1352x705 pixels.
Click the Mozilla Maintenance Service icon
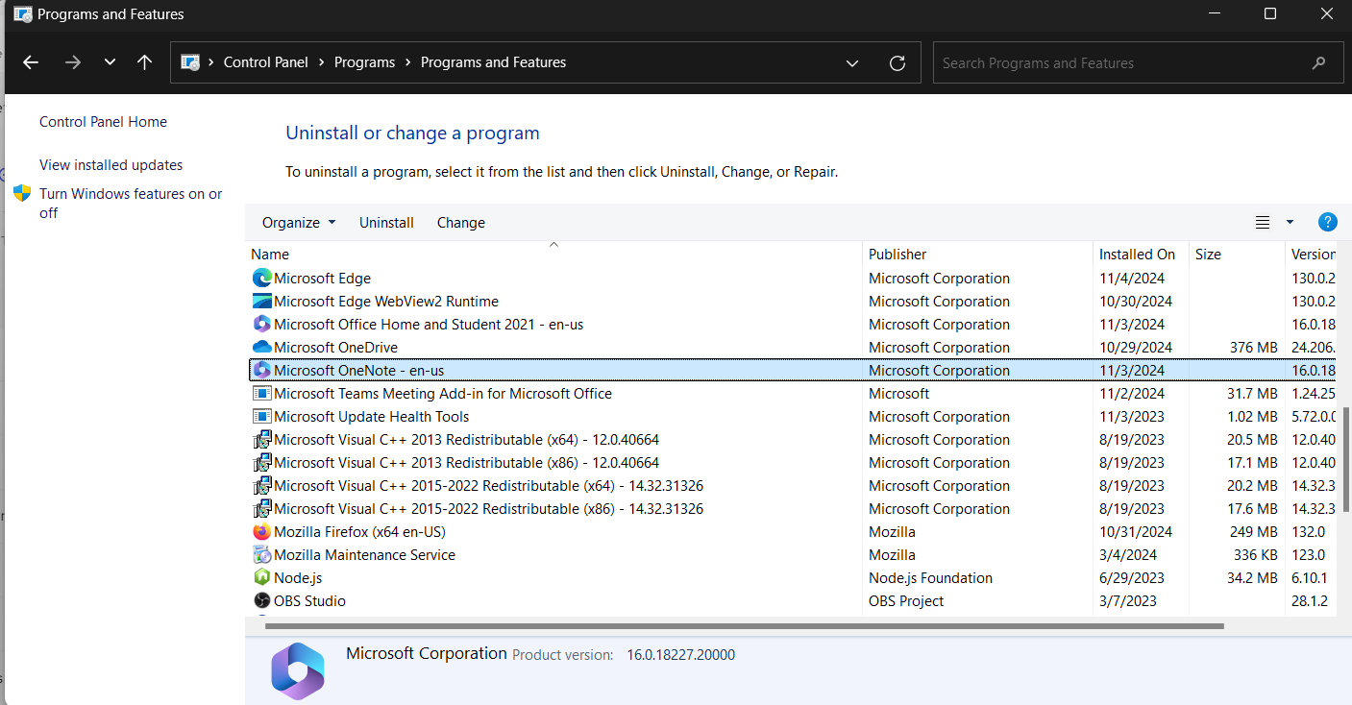(x=262, y=555)
